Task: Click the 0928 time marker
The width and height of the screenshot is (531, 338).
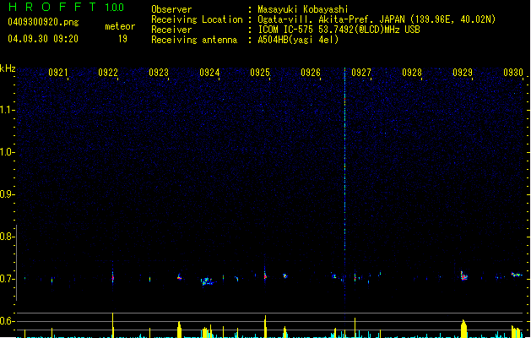Action: coord(412,73)
